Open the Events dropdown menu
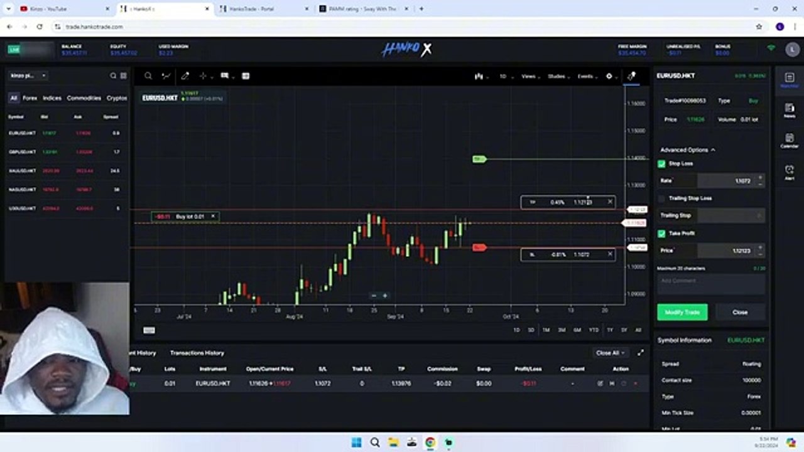 [x=587, y=77]
